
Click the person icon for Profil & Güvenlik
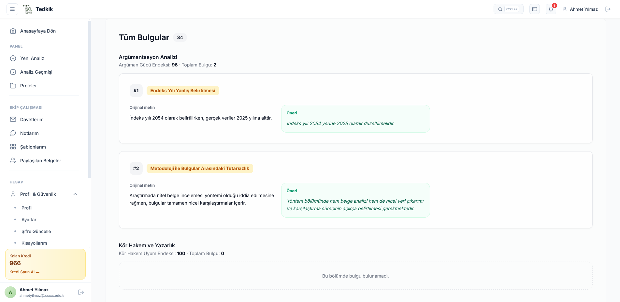(x=13, y=194)
